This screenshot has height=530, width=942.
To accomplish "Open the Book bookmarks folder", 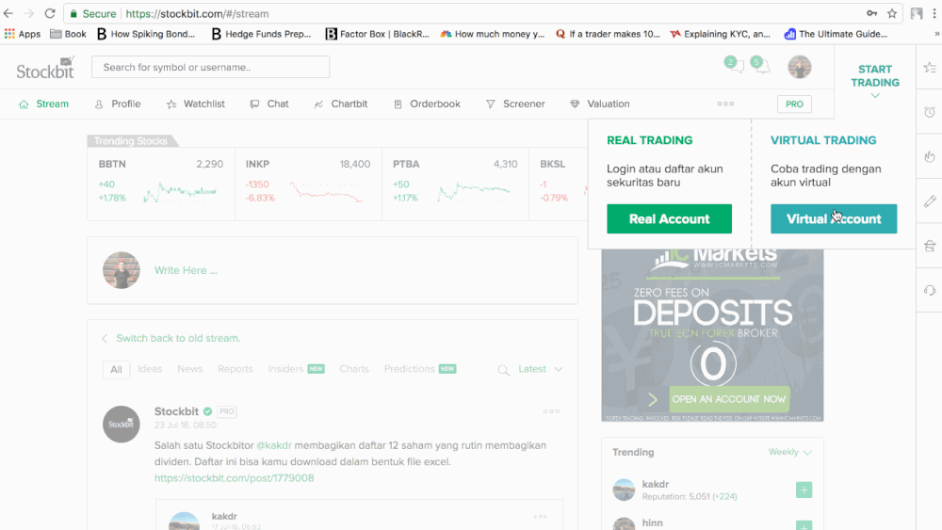I will tap(68, 34).
